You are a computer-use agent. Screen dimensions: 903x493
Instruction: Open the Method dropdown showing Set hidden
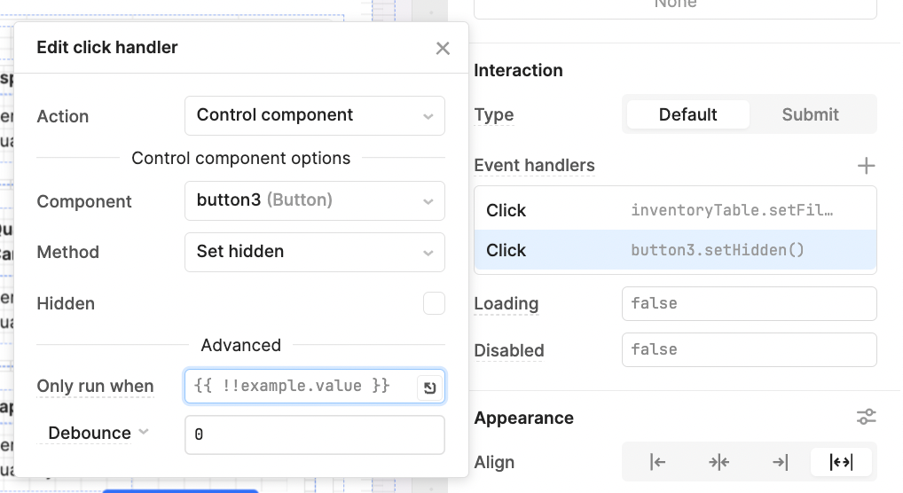tap(314, 252)
